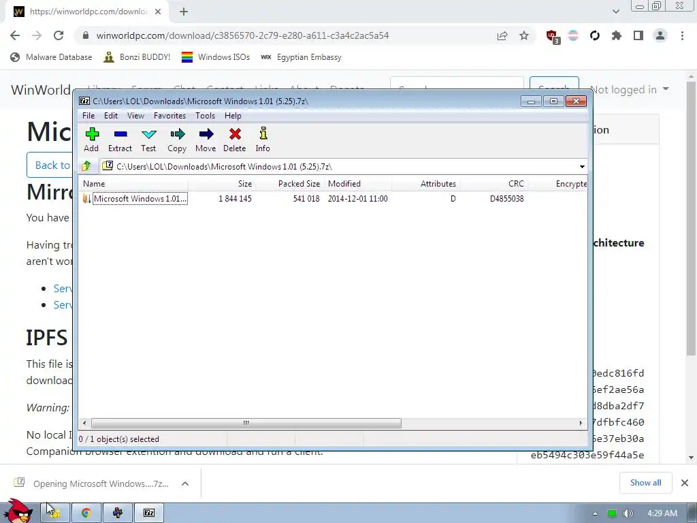The image size is (697, 523).
Task: Open the Egyptian Embassy bookmark
Action: (x=302, y=57)
